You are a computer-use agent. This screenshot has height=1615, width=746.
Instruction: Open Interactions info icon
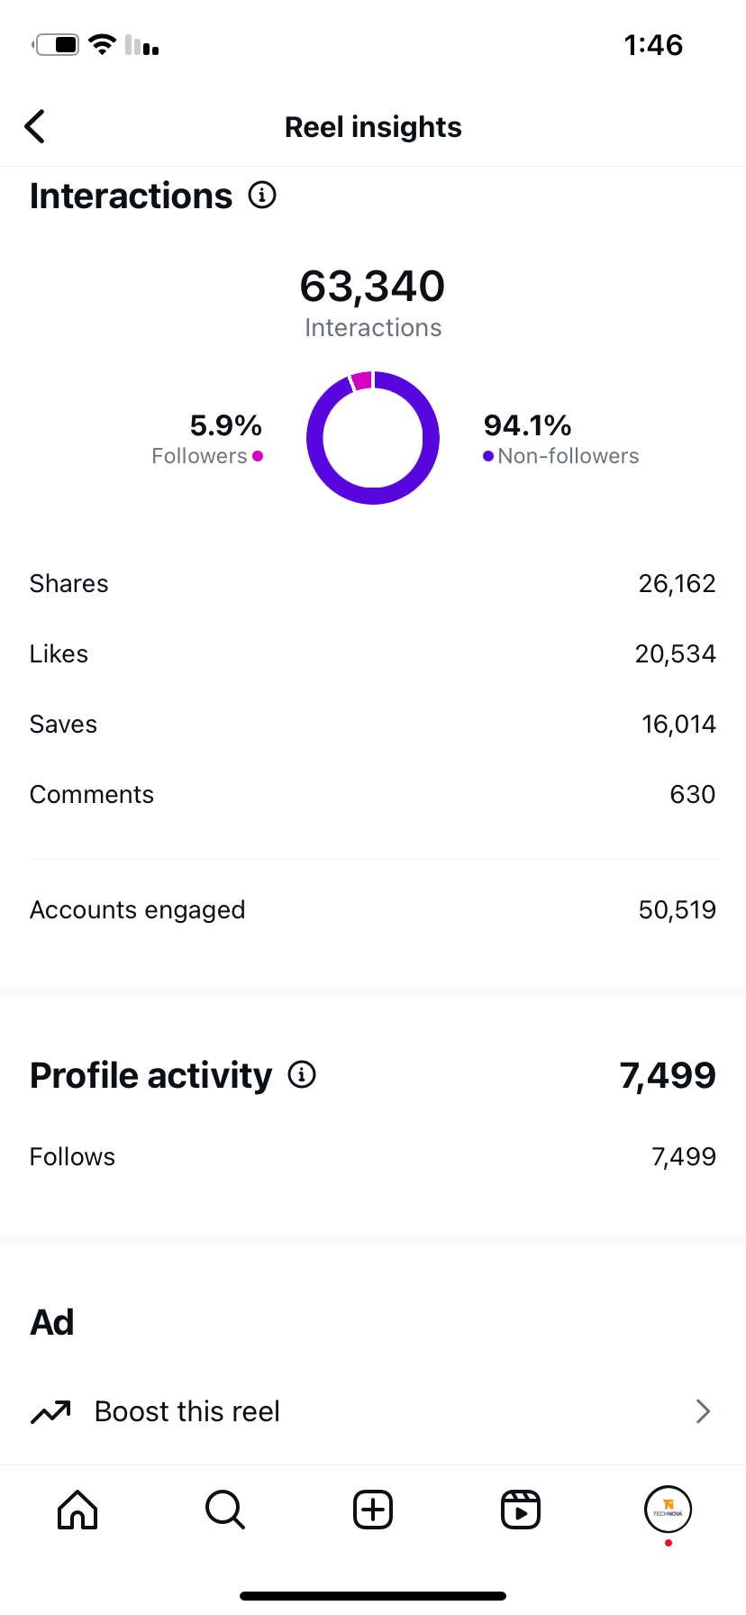[x=262, y=195]
